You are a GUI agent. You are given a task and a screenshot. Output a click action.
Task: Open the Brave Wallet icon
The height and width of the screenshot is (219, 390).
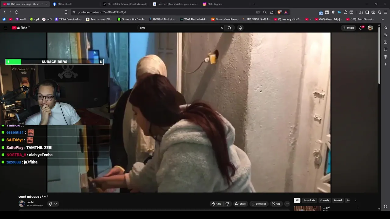point(373,12)
